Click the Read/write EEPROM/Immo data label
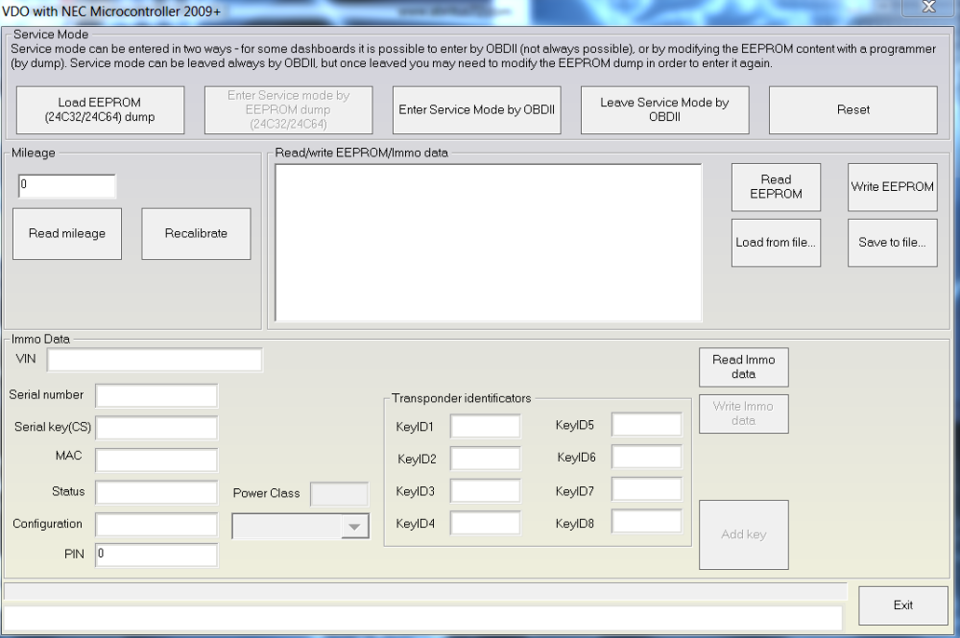This screenshot has width=960, height=638. [361, 153]
